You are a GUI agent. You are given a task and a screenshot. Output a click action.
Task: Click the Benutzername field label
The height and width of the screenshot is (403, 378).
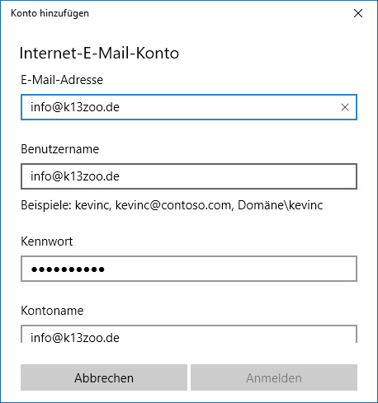tap(60, 149)
